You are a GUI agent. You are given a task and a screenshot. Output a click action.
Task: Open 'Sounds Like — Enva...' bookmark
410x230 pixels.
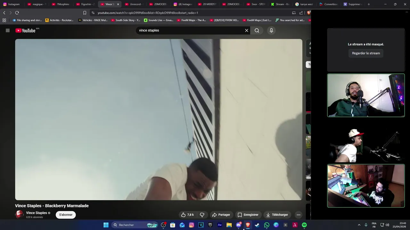pos(159,20)
